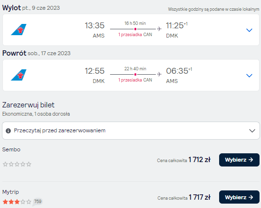Expand 'Przeczytaj przed zarezerwowaniem' section
Screen dimensions: 261x208
[x=131, y=130]
